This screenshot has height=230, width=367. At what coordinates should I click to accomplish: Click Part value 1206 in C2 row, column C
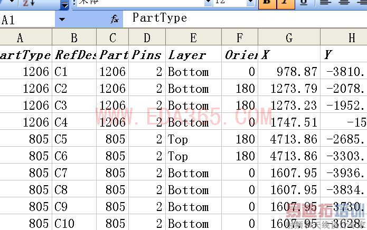tap(112, 88)
